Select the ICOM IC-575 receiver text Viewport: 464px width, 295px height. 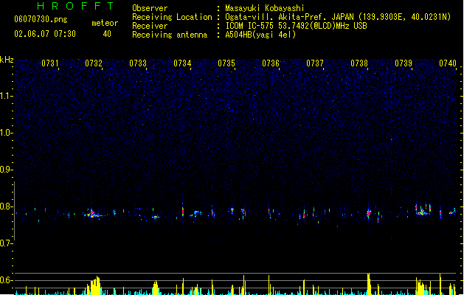click(x=297, y=26)
